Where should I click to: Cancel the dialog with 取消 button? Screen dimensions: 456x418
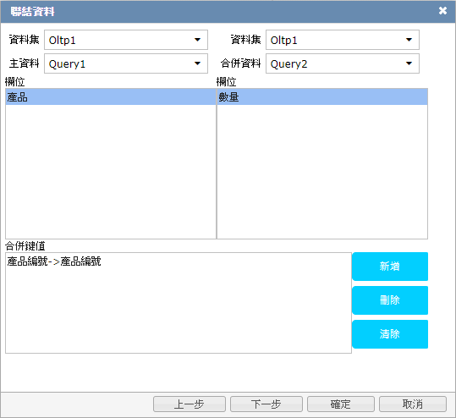click(413, 404)
